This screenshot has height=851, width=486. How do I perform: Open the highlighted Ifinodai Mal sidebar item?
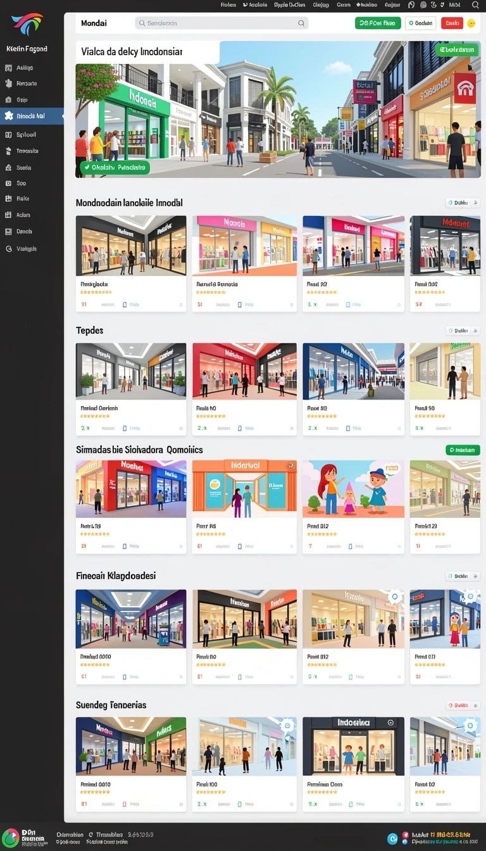pyautogui.click(x=32, y=116)
